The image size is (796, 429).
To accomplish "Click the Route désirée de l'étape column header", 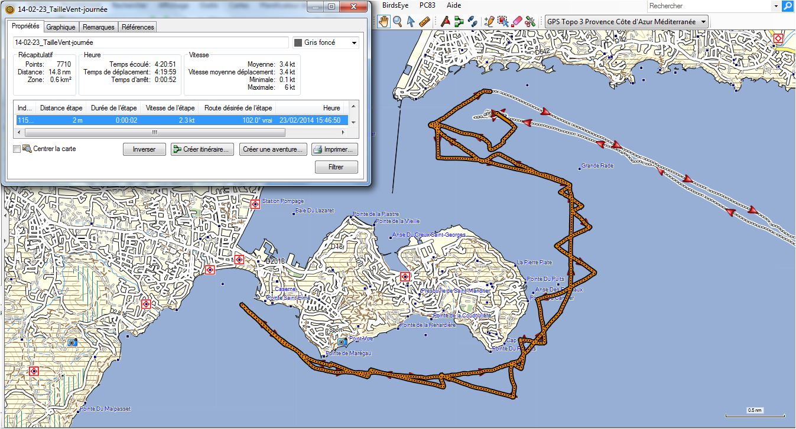I will point(238,108).
